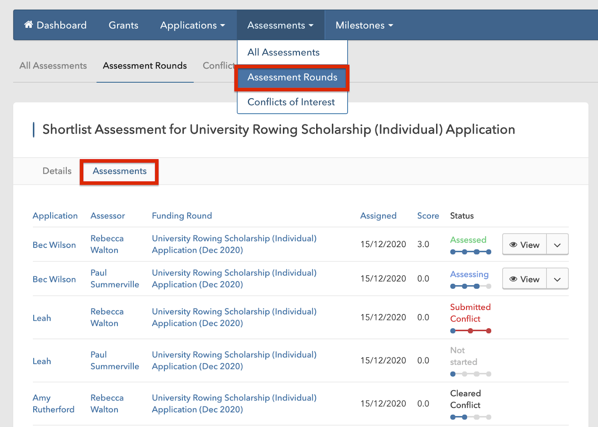
Task: Expand the dropdown arrow beside the Assessing row View button
Action: (x=557, y=279)
